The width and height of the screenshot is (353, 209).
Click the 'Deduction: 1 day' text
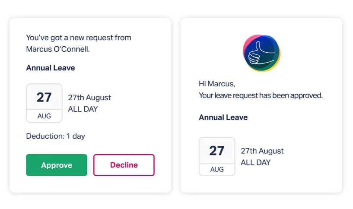coord(56,136)
